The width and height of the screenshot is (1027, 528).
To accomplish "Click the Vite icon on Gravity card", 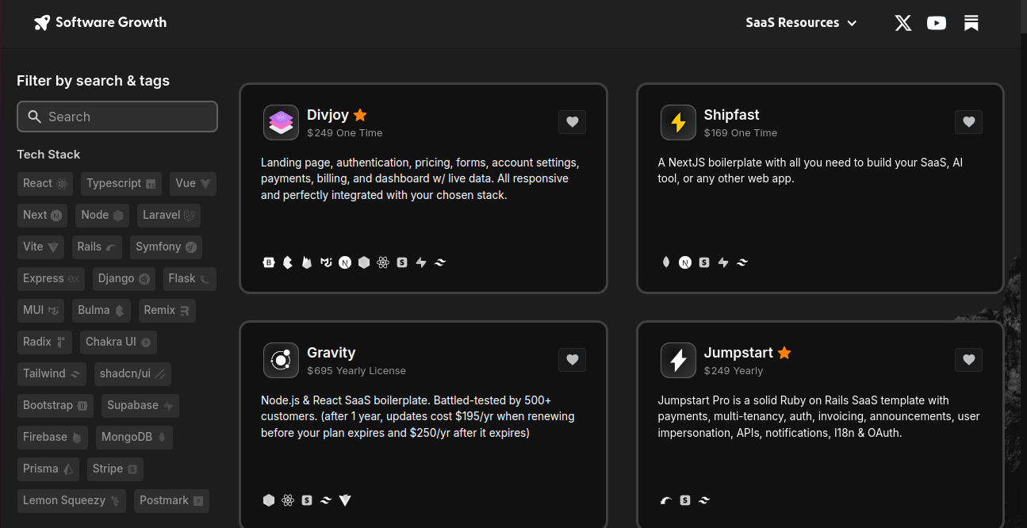I will (345, 500).
